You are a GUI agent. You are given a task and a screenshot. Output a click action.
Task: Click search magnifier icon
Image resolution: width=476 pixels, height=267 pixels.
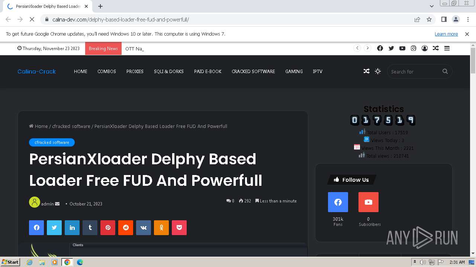point(445,71)
